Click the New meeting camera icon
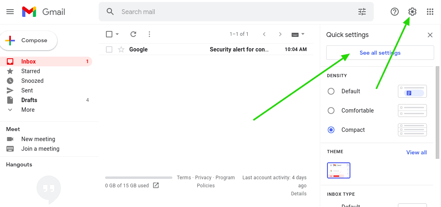441x207 pixels. pyautogui.click(x=10, y=139)
